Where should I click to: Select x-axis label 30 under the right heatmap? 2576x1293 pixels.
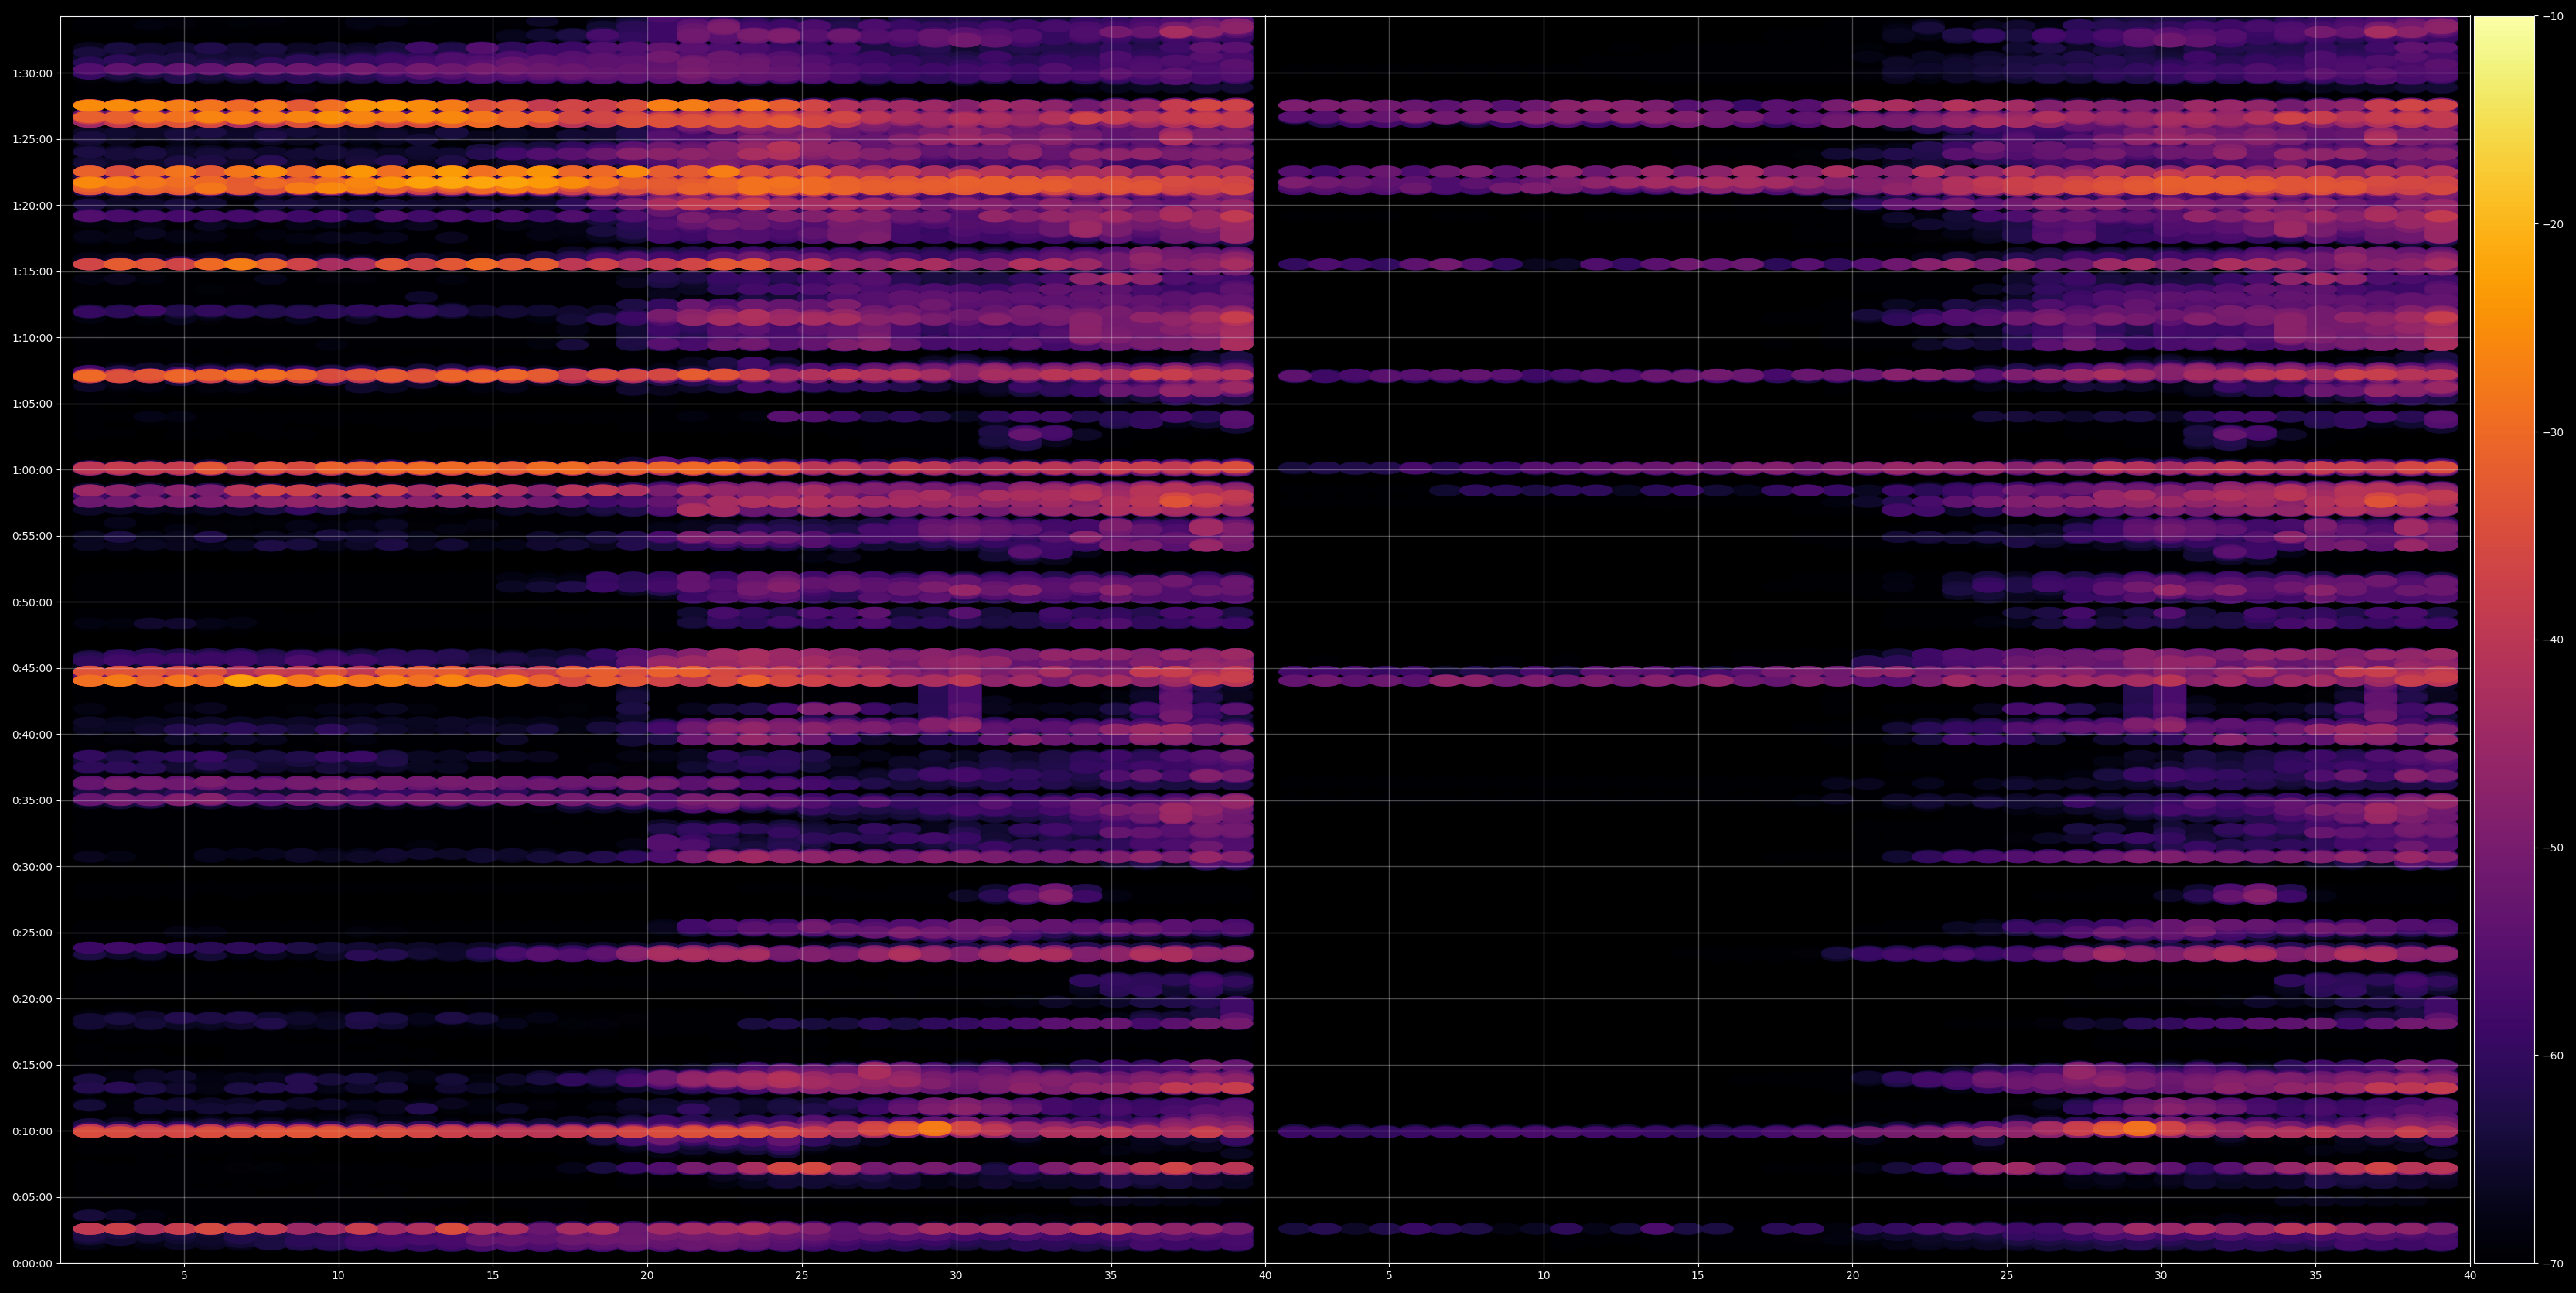click(2161, 1276)
